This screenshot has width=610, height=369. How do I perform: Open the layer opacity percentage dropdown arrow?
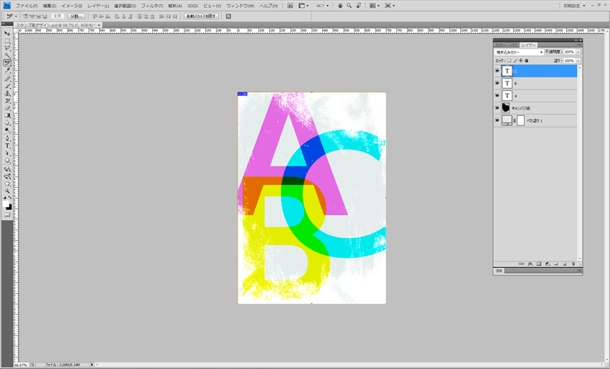click(x=578, y=52)
